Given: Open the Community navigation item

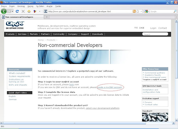Looking at the screenshot, I should click(59, 34).
